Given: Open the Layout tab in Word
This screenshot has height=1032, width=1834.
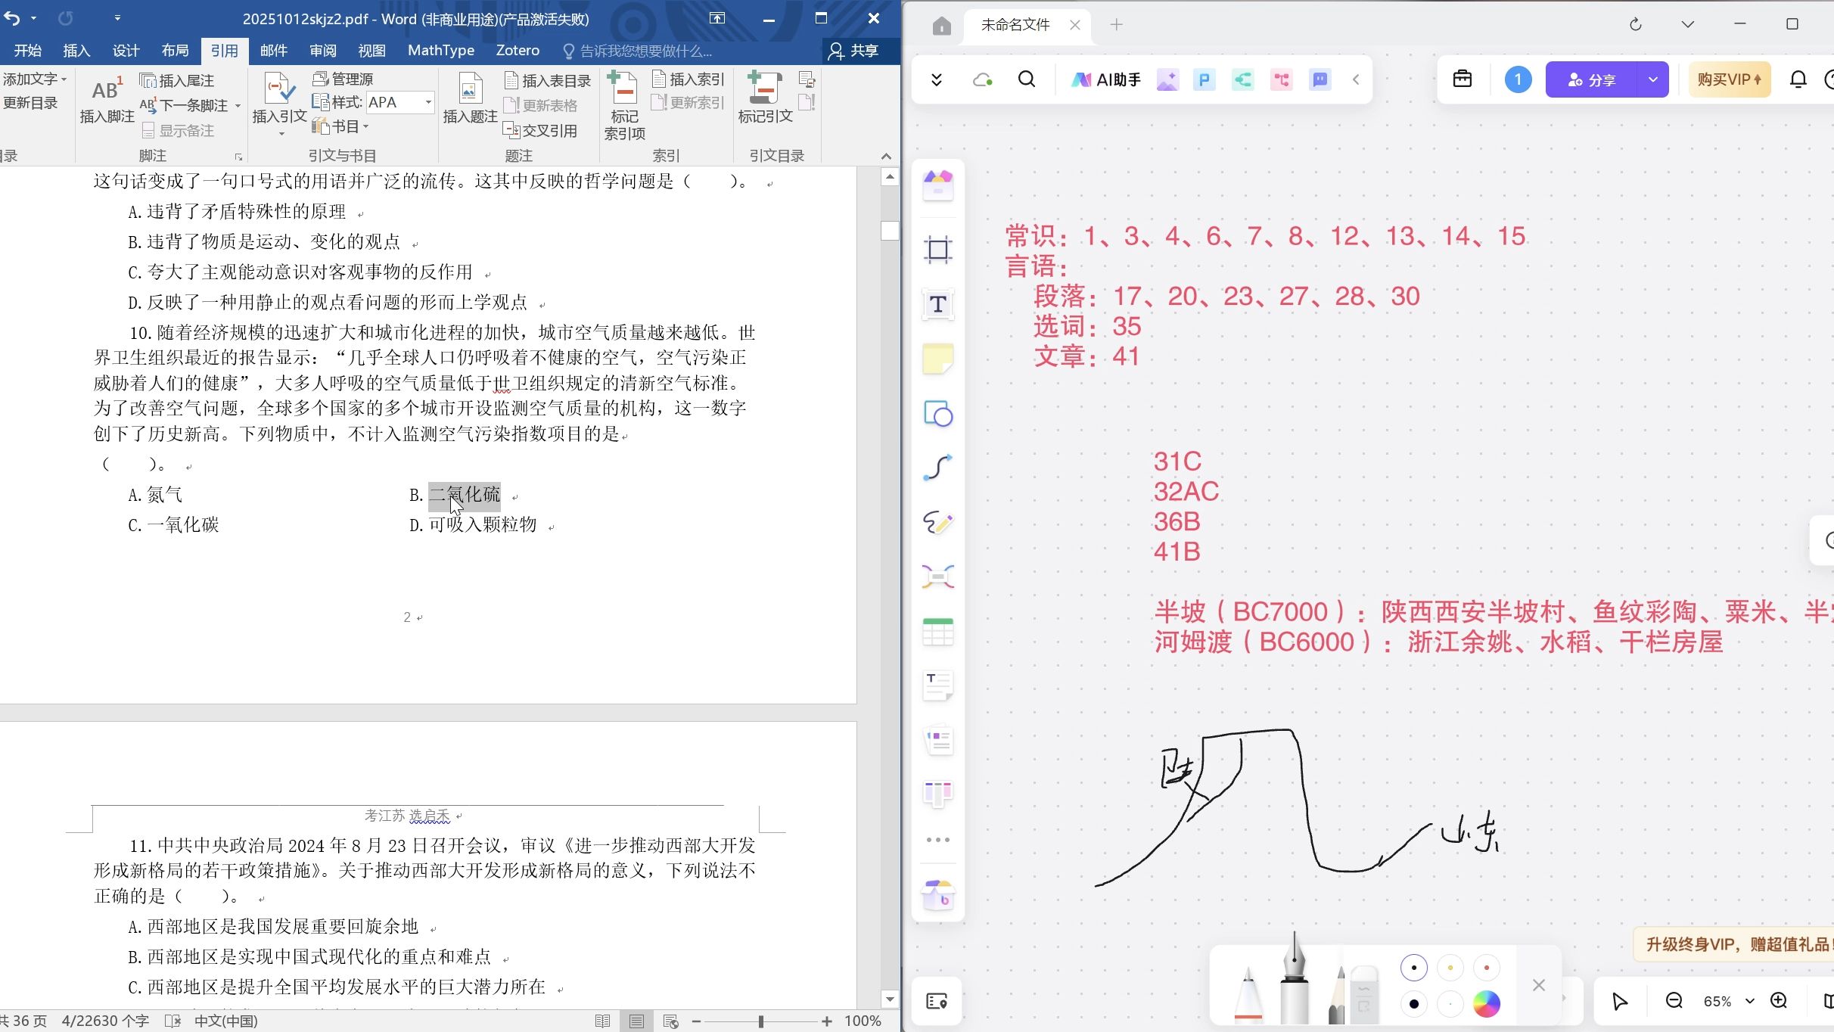Looking at the screenshot, I should 175,51.
